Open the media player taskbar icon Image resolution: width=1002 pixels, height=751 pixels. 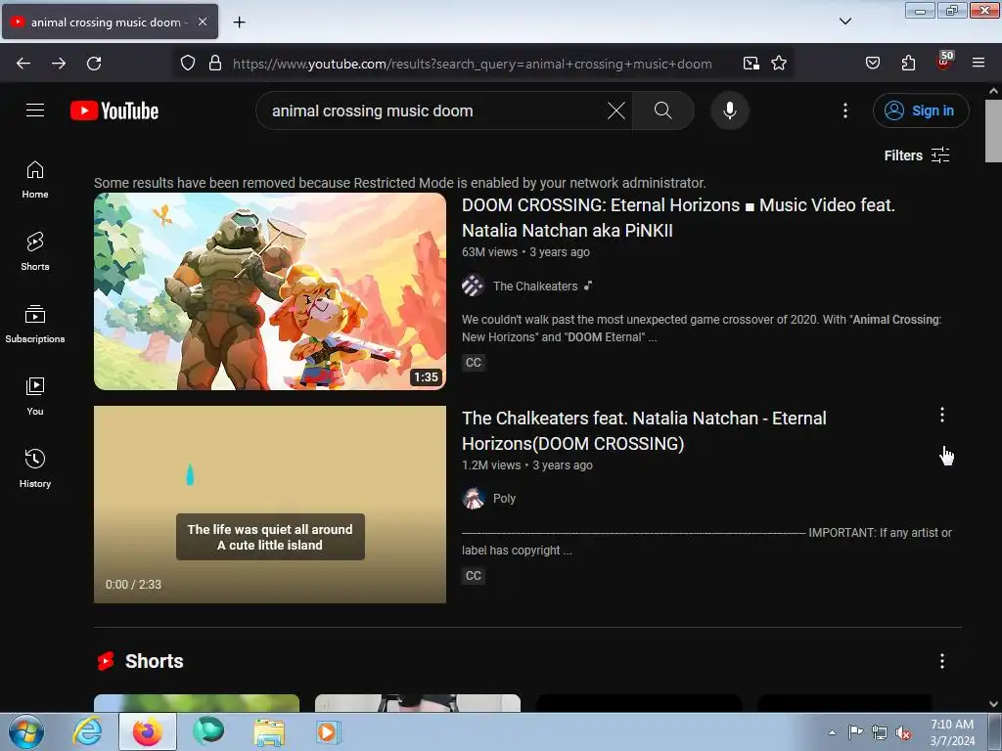point(329,731)
